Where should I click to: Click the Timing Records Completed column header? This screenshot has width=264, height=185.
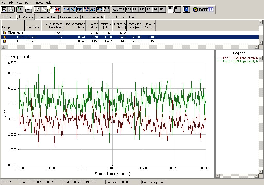pyautogui.click(x=53, y=25)
